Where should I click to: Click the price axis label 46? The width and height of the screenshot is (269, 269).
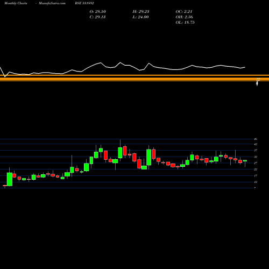point(256,139)
